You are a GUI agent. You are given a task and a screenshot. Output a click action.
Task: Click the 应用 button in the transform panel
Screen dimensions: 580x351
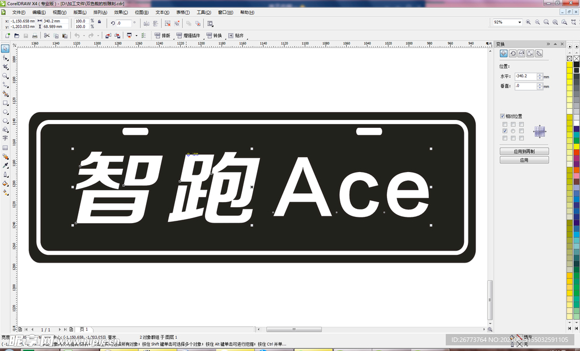point(524,160)
